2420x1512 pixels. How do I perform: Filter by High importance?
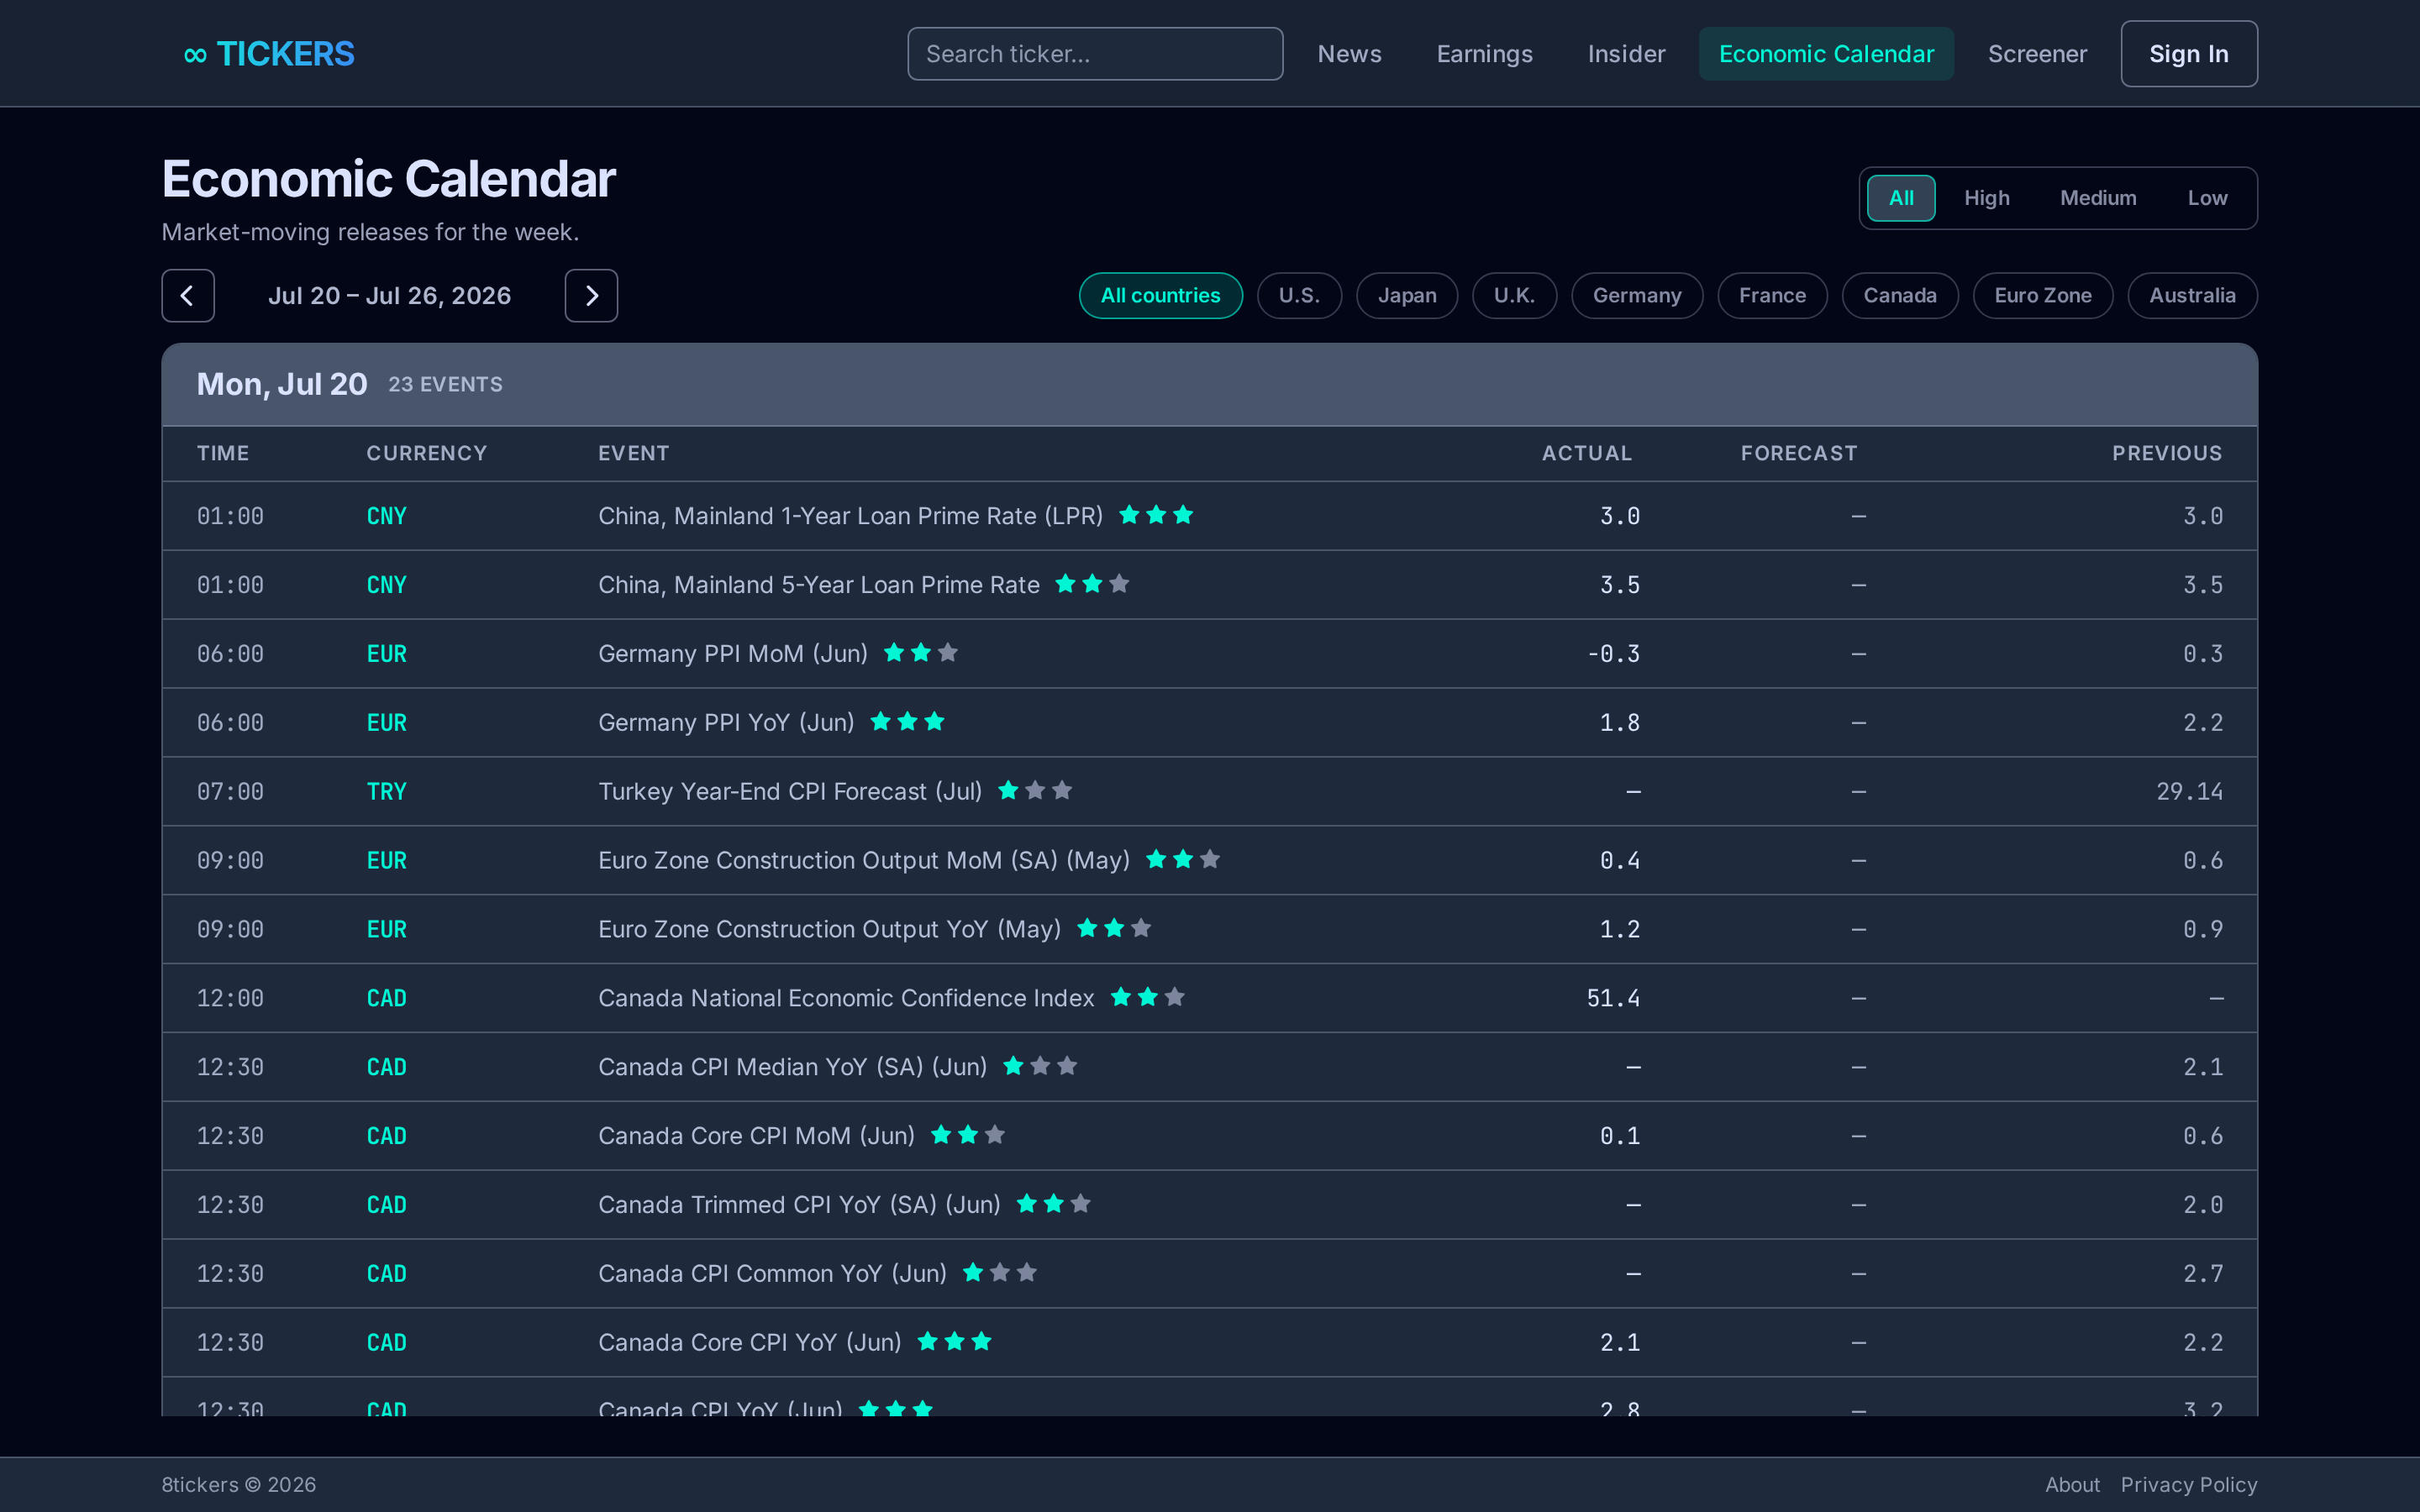point(1986,198)
